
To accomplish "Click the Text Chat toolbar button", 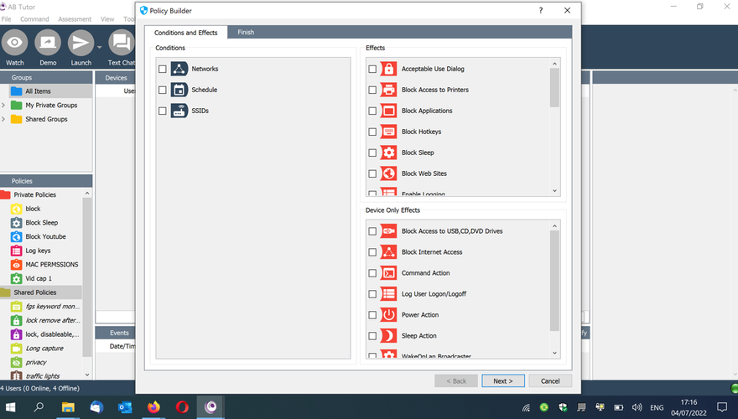I will 122,48.
